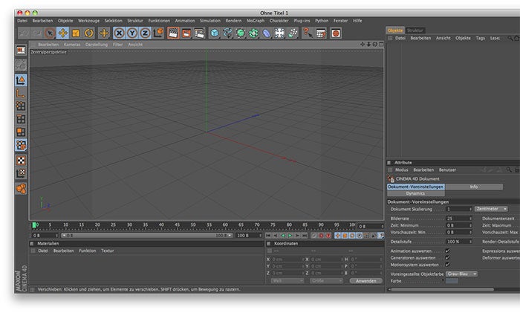Image resolution: width=520 pixels, height=313 pixels.
Task: Open the Welt coordinate system dropdown
Action: tap(285, 280)
